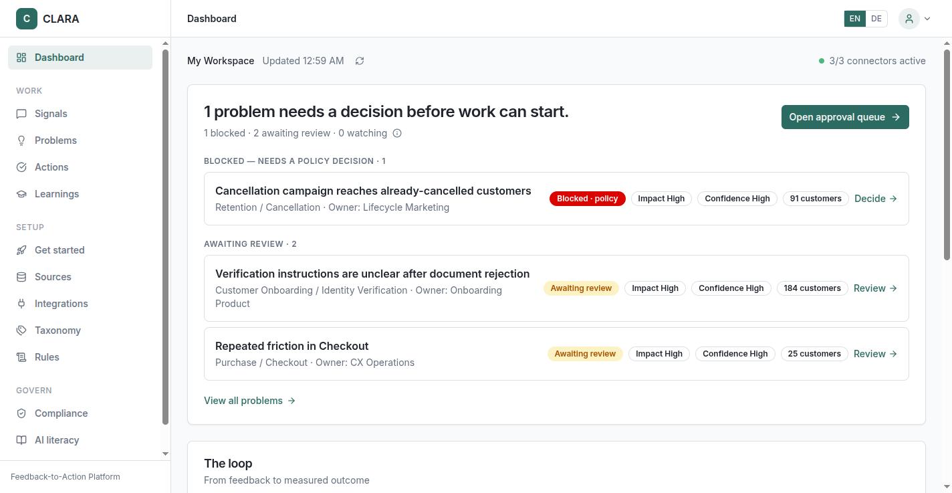The width and height of the screenshot is (952, 493).
Task: Click the 3/3 connectors active status
Action: (x=872, y=61)
